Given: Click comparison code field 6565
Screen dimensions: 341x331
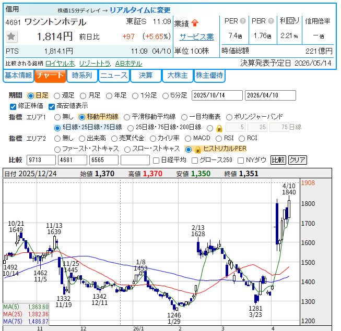Looking at the screenshot, I should pyautogui.click(x=104, y=160).
